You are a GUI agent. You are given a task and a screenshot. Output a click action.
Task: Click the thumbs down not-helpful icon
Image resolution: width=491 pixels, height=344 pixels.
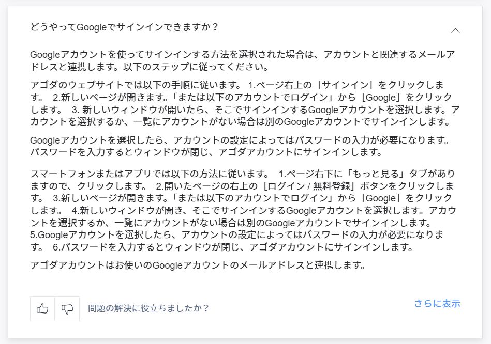67,309
